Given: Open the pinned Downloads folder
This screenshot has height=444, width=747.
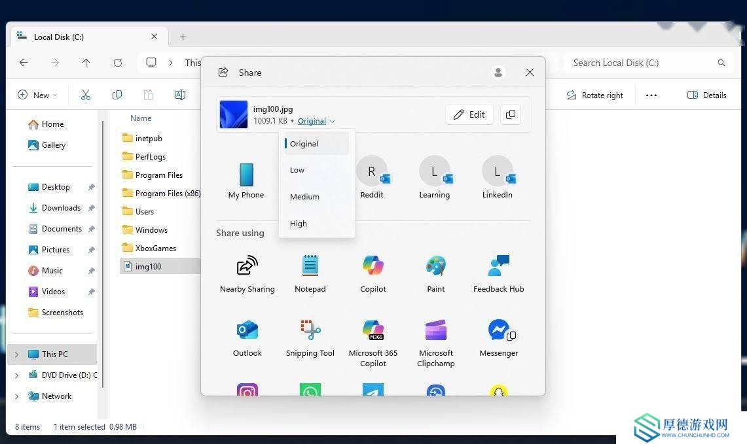Looking at the screenshot, I should coord(55,208).
